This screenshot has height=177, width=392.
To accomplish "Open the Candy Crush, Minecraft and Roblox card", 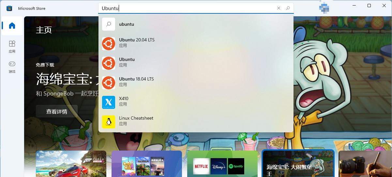I will pos(147,164).
